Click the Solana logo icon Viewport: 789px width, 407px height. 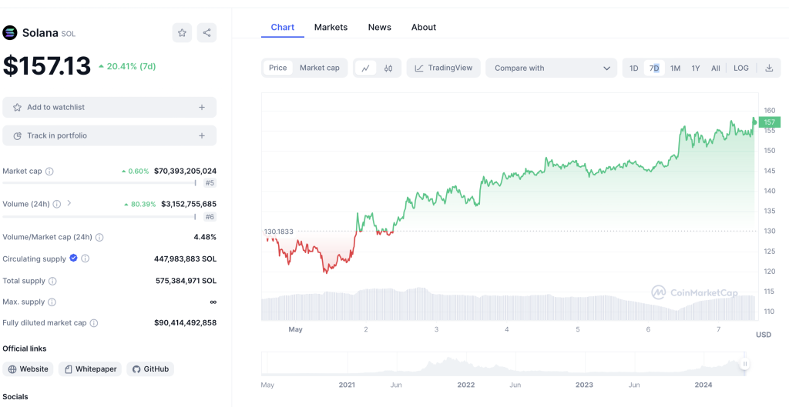10,33
